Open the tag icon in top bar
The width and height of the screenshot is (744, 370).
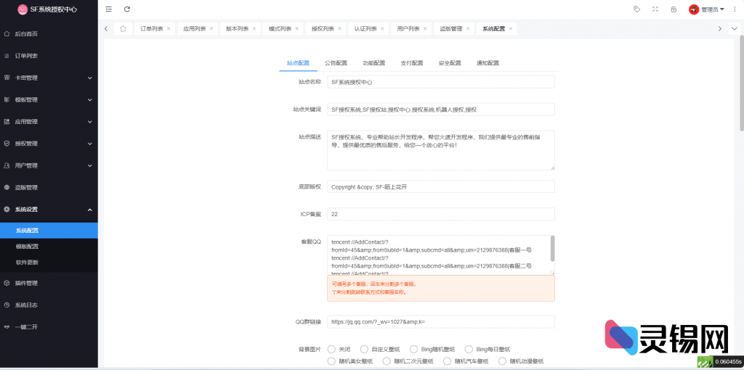coord(636,9)
